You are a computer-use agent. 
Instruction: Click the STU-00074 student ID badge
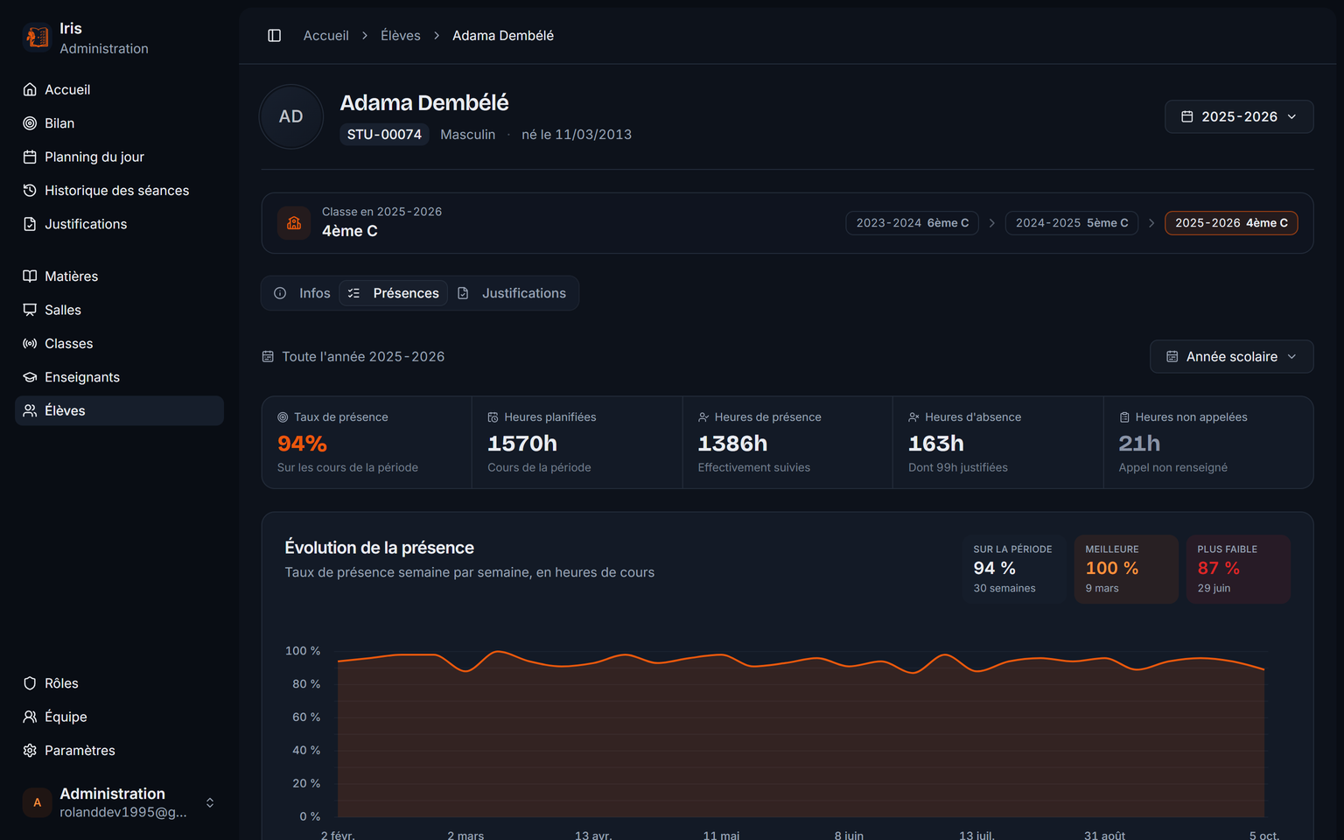[384, 135]
